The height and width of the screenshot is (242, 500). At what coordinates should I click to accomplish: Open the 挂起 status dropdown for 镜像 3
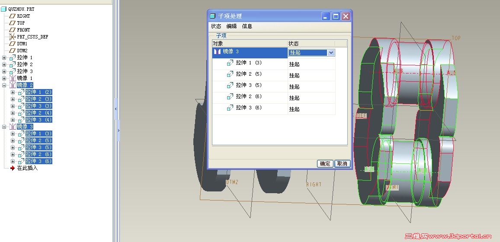(331, 53)
